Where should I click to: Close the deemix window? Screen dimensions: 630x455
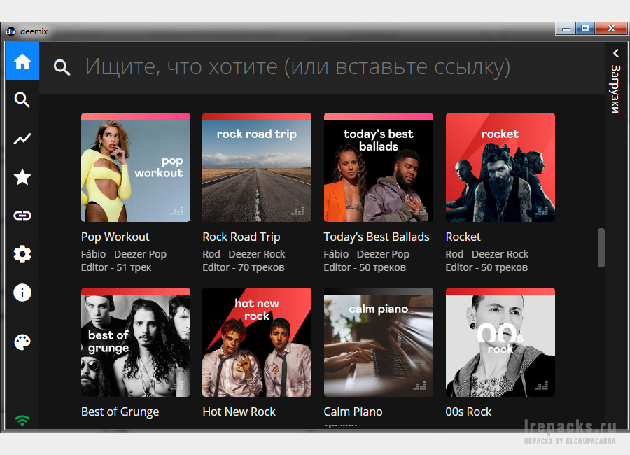(x=611, y=28)
